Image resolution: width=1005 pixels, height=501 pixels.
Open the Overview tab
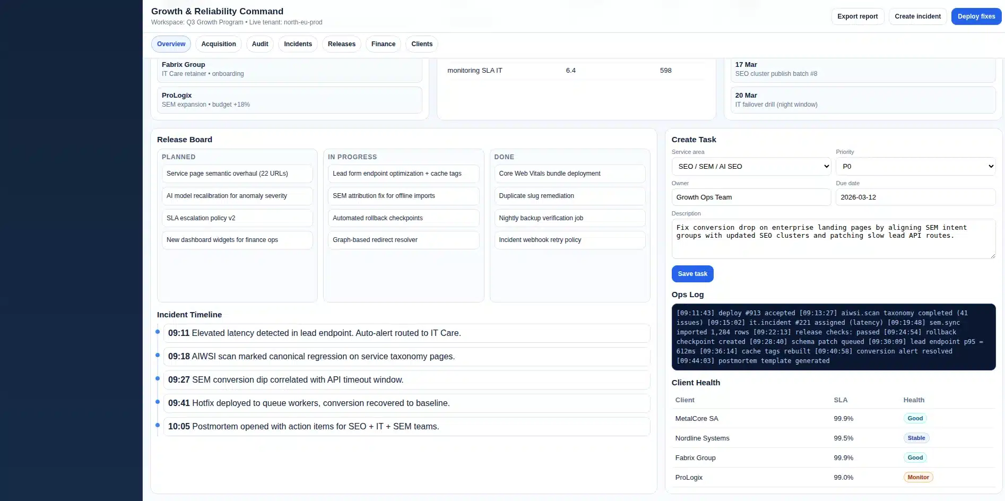171,44
